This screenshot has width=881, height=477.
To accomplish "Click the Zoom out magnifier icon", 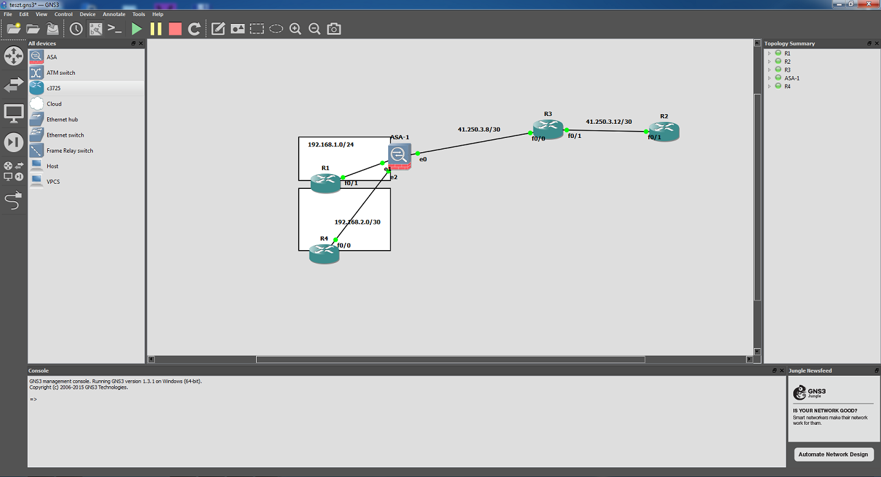I will [315, 28].
